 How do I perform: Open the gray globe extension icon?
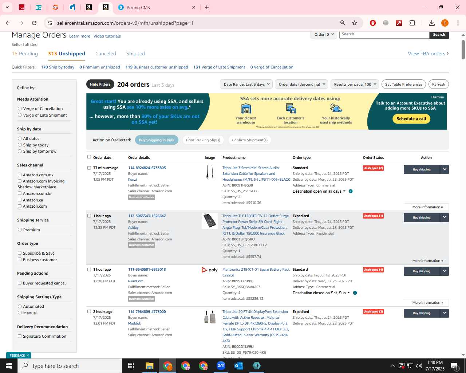386,23
